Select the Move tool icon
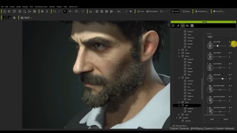This screenshot has height=133, width=237. (70, 11)
